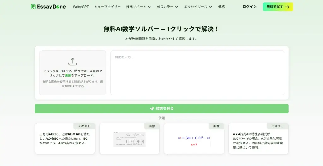Viewport: 323px width, 166px height.
Task: Expand the エッセイツール dropdown menu
Action: tap(198, 7)
